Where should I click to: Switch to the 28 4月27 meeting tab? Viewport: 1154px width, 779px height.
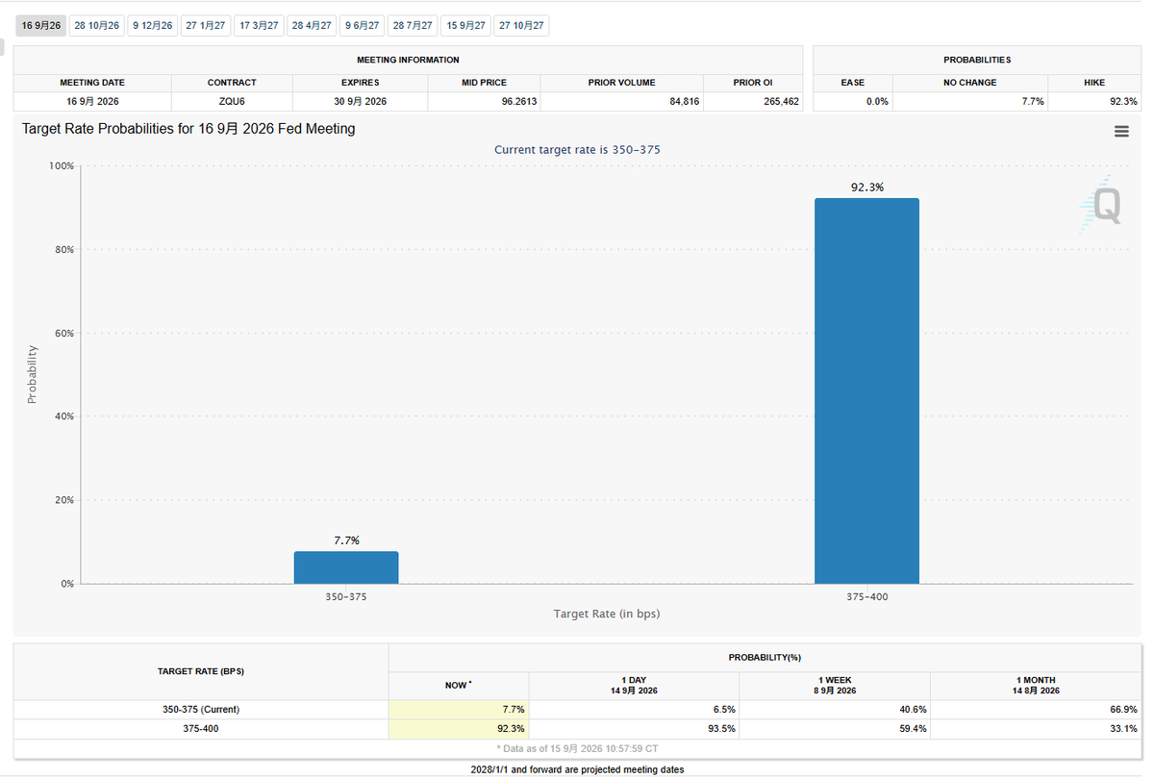(x=313, y=25)
